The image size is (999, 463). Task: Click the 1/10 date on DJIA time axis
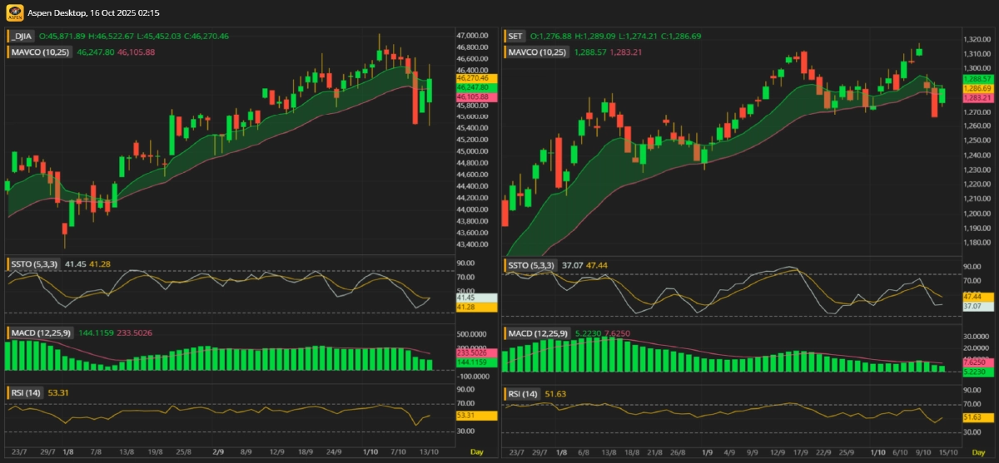click(x=370, y=451)
